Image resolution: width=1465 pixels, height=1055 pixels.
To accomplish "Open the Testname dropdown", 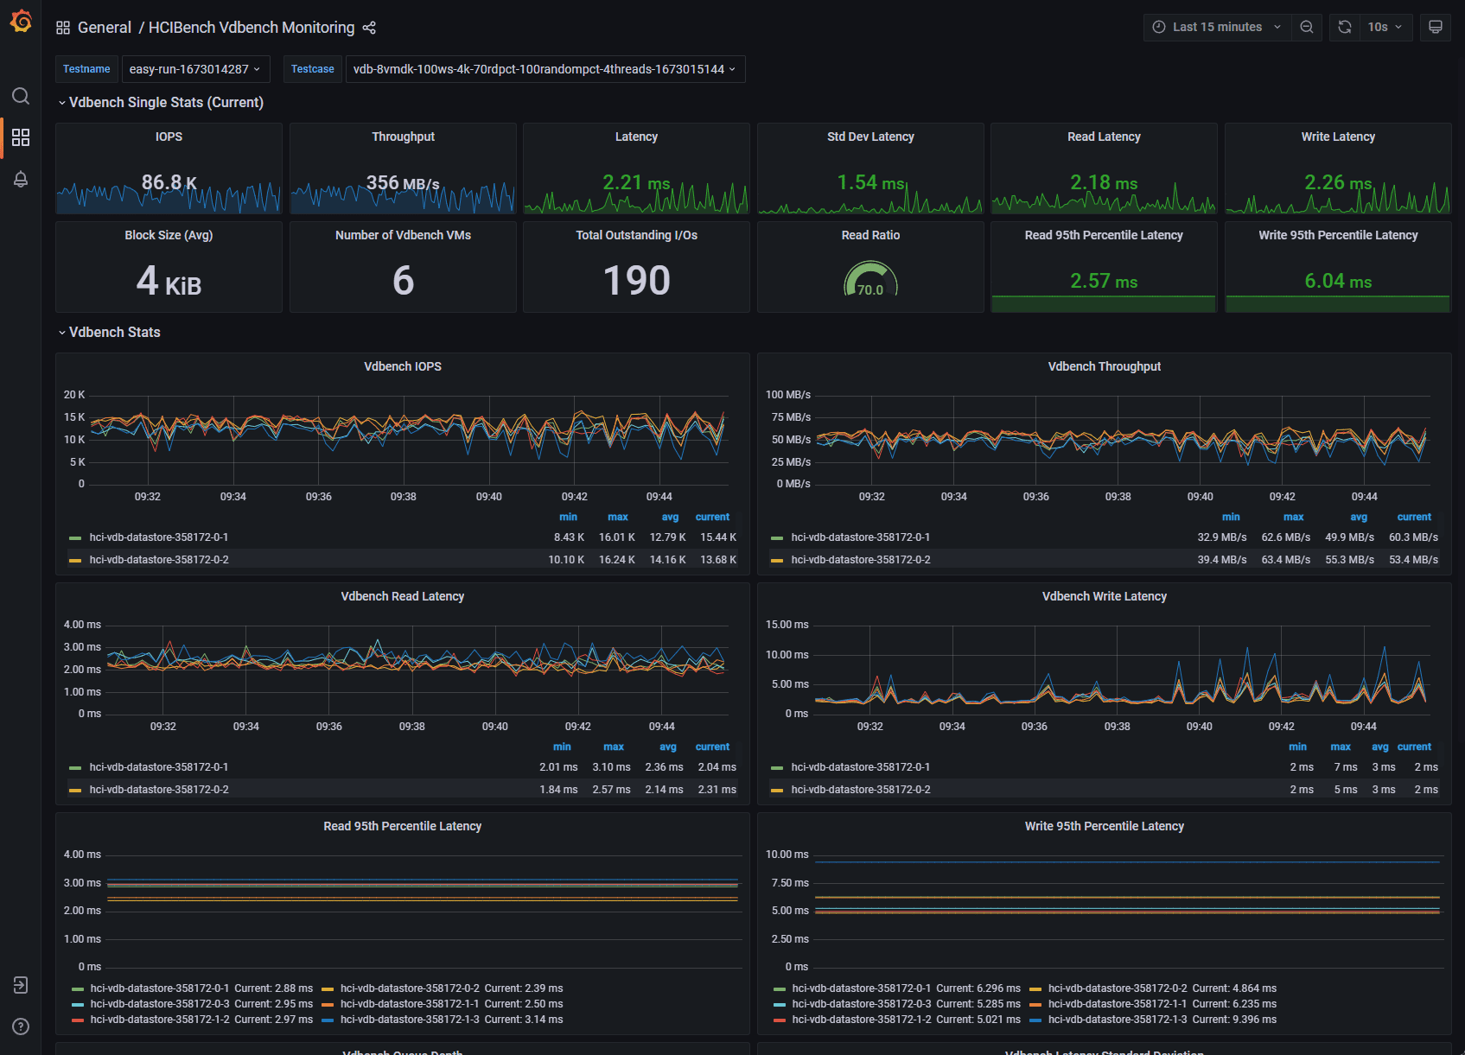I will [195, 68].
